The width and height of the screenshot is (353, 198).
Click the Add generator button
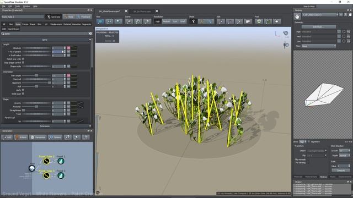[7, 137]
